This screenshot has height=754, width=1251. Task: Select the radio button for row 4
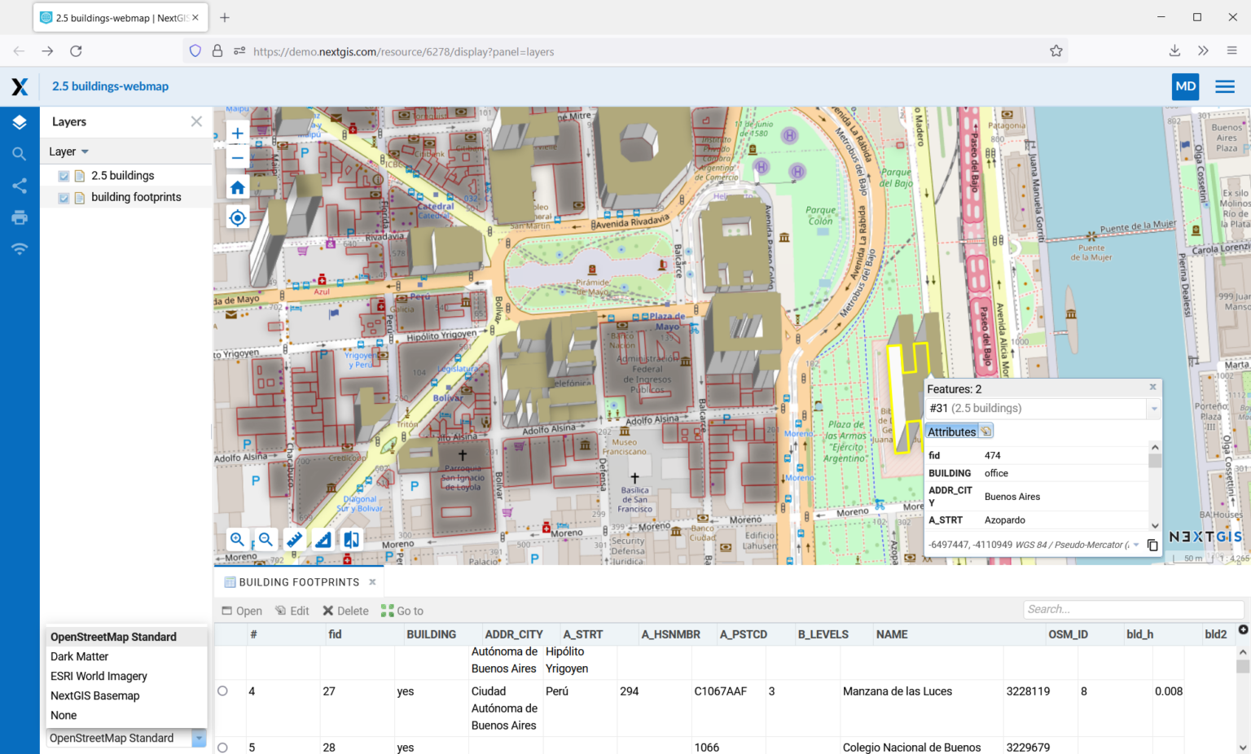coord(222,691)
